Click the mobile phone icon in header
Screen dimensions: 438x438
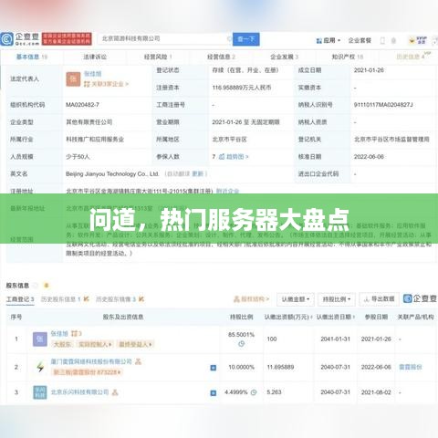click(382, 40)
